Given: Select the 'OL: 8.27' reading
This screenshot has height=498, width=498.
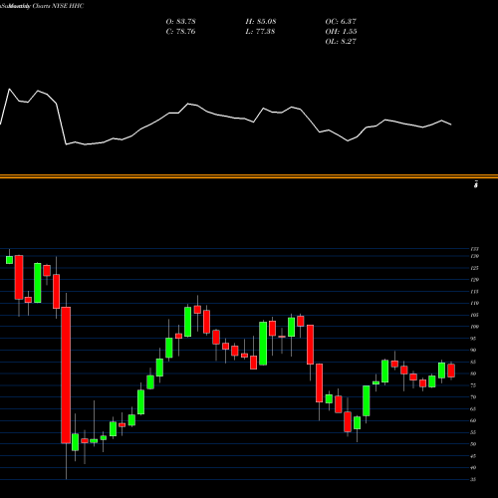Looking at the screenshot, I should 341,42.
